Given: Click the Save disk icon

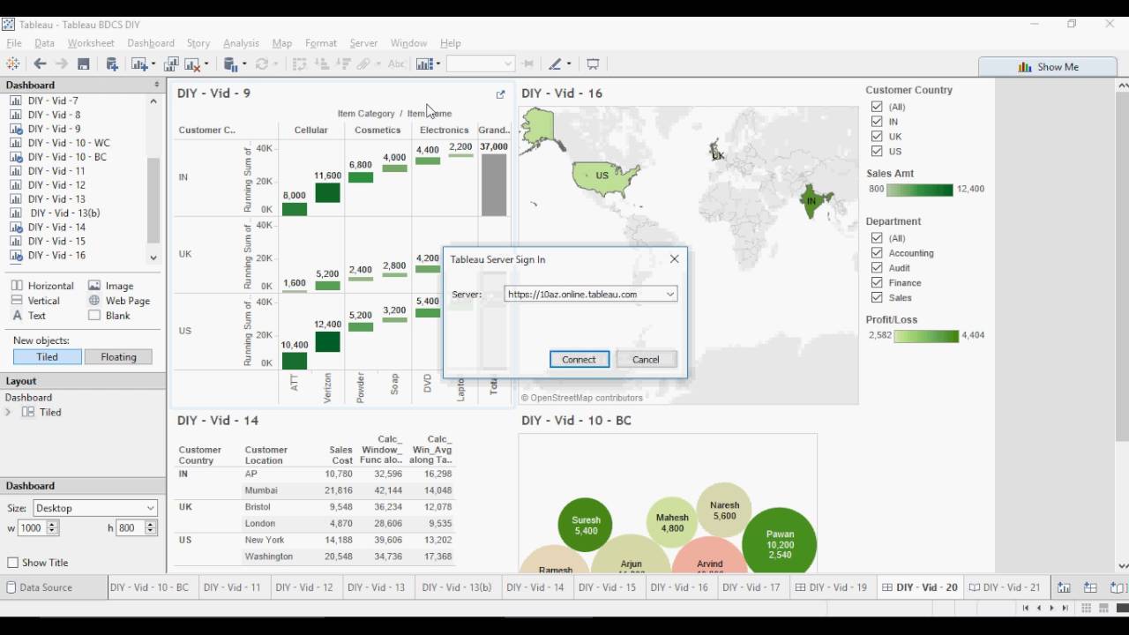Looking at the screenshot, I should pos(84,63).
